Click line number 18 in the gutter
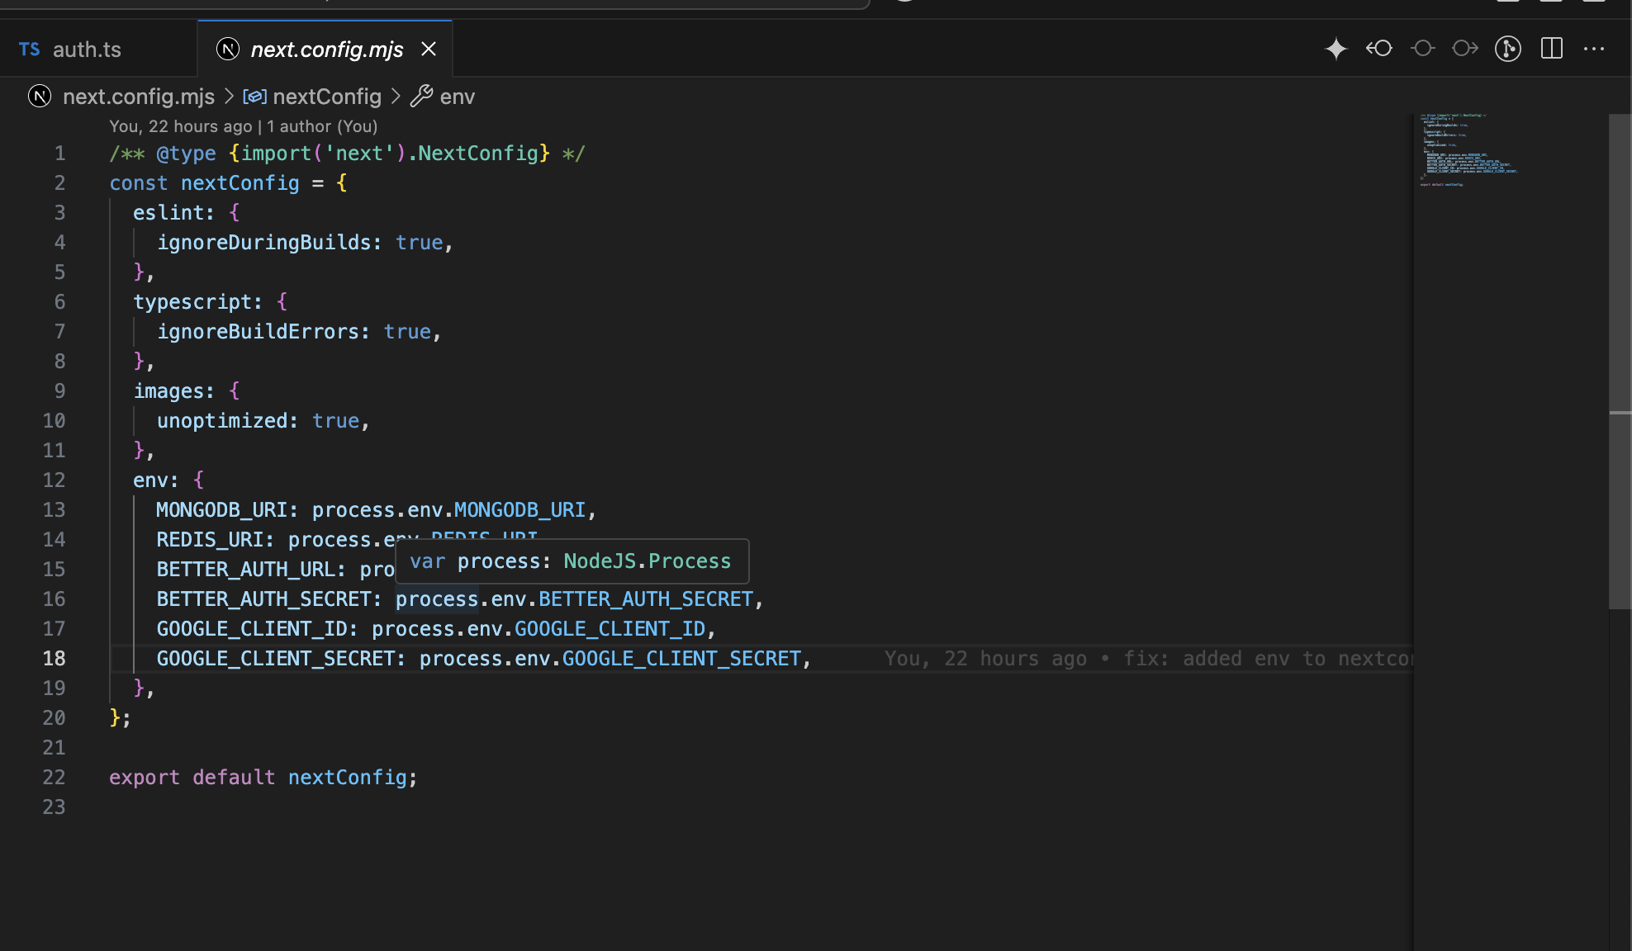 tap(54, 659)
